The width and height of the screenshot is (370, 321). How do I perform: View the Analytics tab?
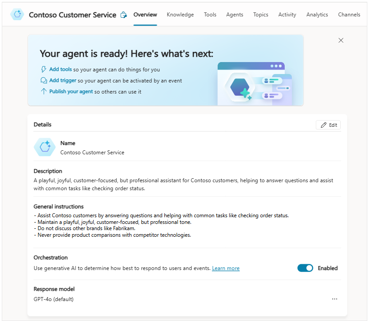(317, 15)
